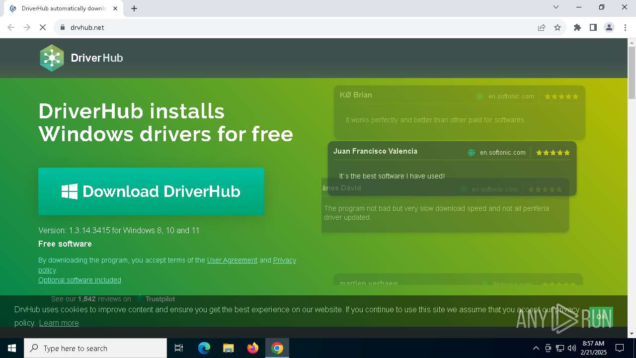Click the Download DriverHub button
This screenshot has height=358, width=636.
coord(151,191)
